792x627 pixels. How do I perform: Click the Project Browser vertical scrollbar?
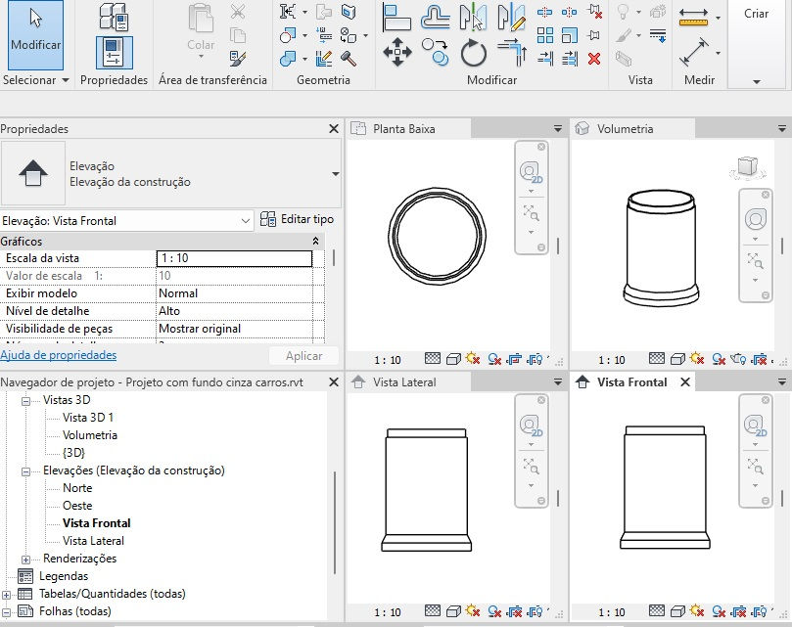point(335,523)
